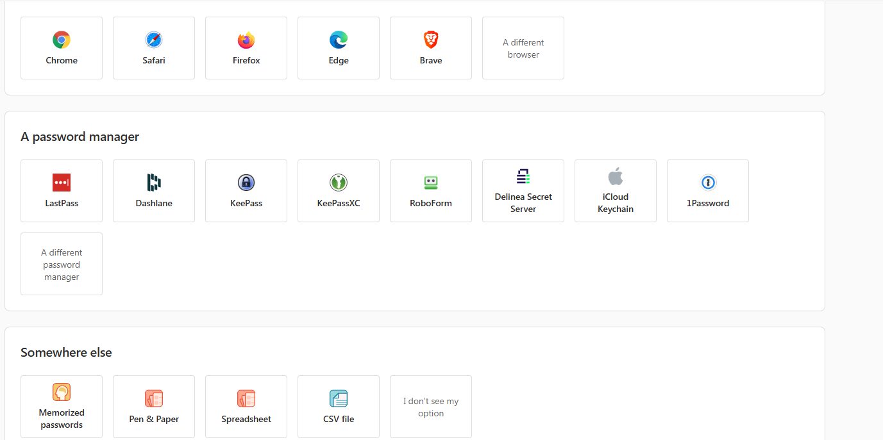Select the KeePassXC green icon
The height and width of the screenshot is (440, 883).
pos(339,183)
